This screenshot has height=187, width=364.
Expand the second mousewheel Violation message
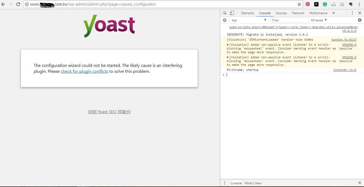point(228,57)
